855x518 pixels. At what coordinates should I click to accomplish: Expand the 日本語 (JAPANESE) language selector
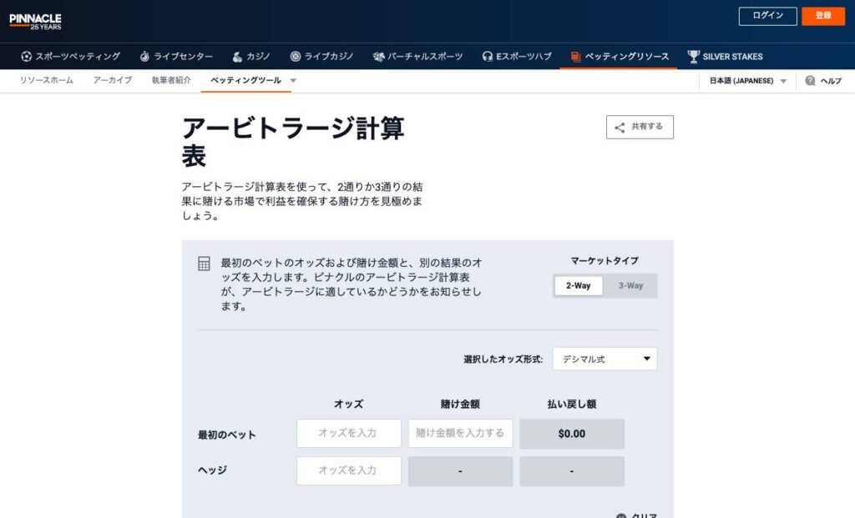pyautogui.click(x=747, y=81)
